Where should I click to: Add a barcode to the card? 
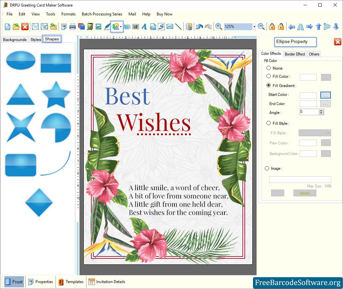(136, 27)
